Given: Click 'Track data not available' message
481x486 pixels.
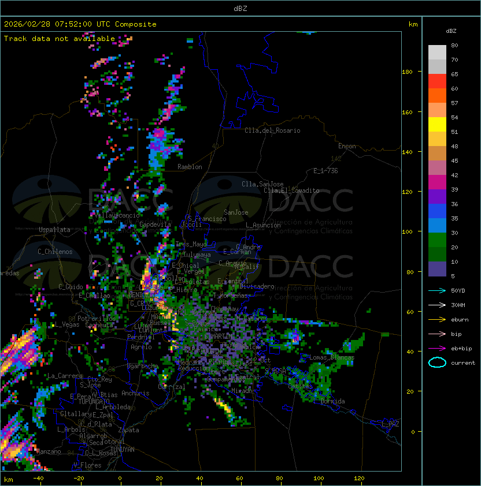Looking at the screenshot, I should [60, 39].
